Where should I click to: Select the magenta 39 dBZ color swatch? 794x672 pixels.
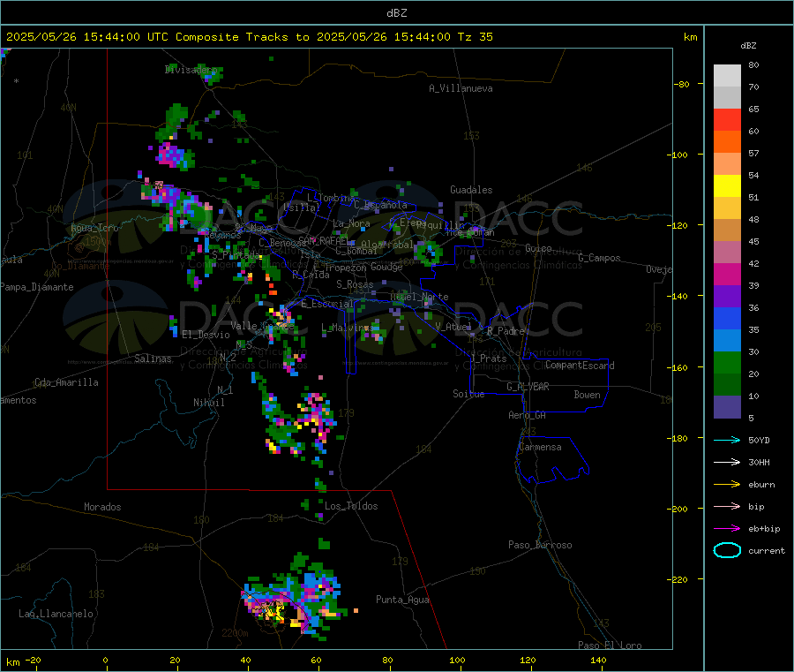[727, 274]
